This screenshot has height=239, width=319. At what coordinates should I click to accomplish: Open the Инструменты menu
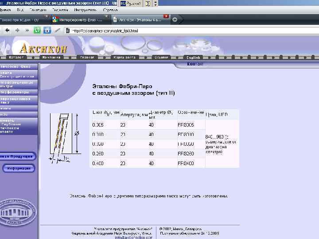(x=85, y=10)
